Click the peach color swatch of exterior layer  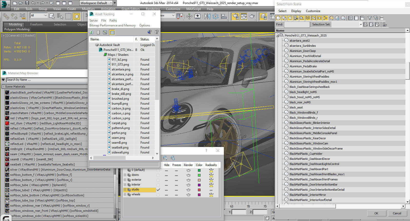199,180
